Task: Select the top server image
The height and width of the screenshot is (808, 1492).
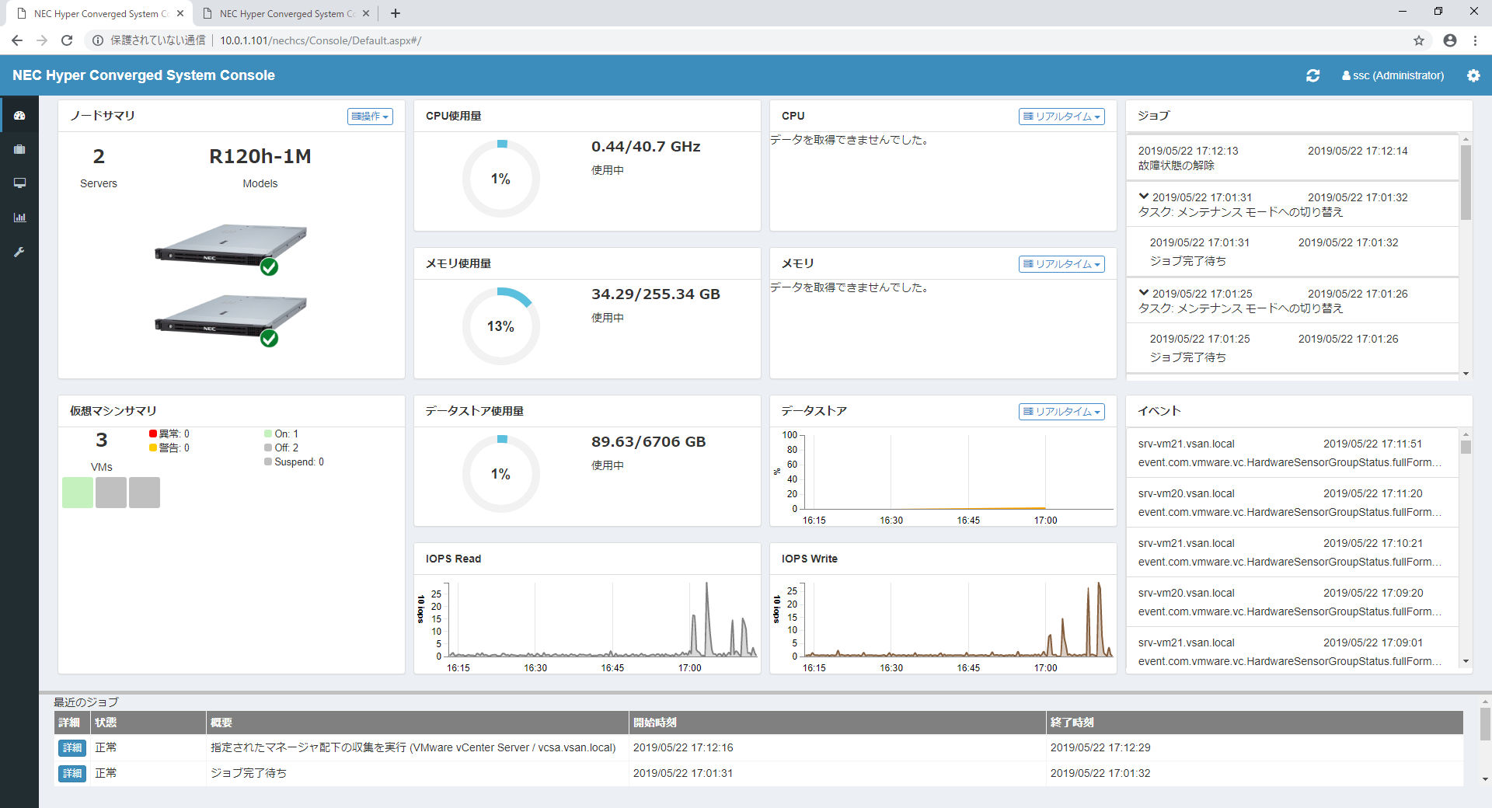Action: (x=231, y=246)
